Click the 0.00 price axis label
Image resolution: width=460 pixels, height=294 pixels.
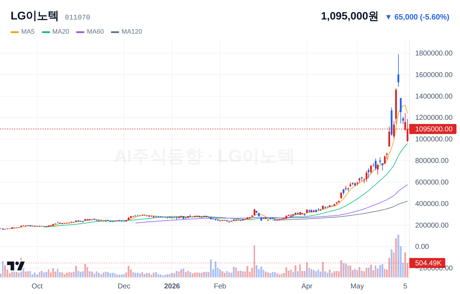tap(422, 246)
